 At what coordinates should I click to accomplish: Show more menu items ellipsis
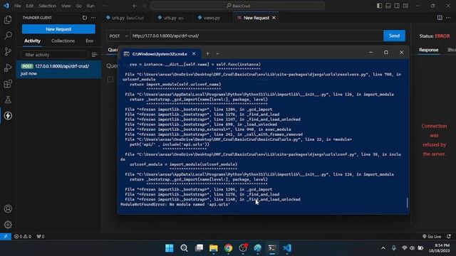[x=103, y=6]
